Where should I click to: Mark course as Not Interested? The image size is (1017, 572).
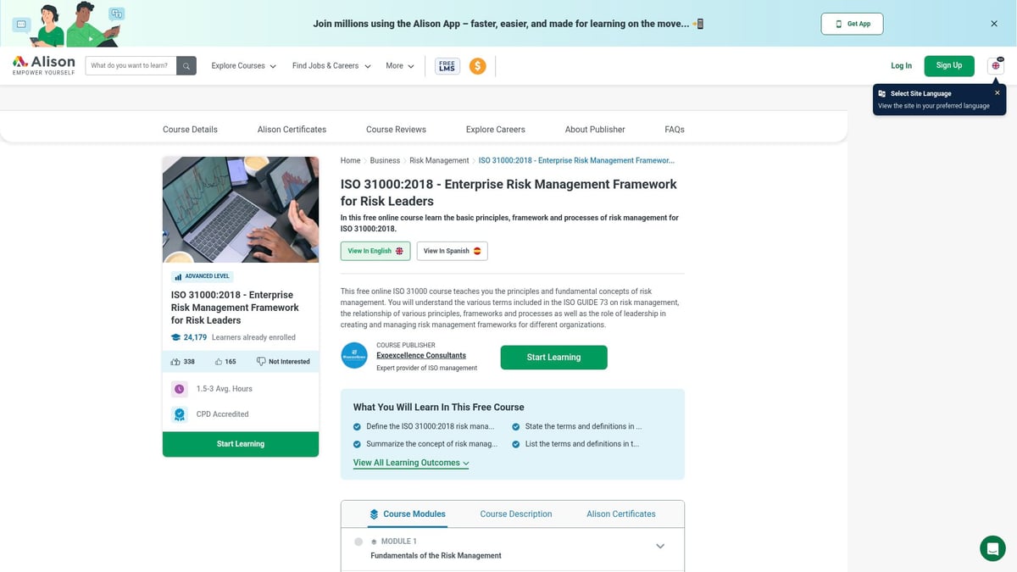pyautogui.click(x=283, y=362)
